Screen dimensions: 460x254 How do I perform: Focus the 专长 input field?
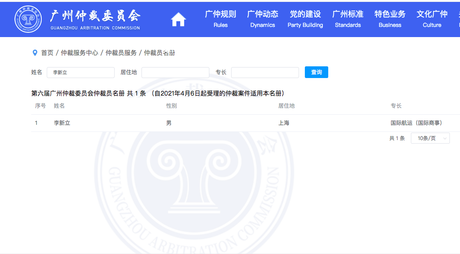[265, 73]
